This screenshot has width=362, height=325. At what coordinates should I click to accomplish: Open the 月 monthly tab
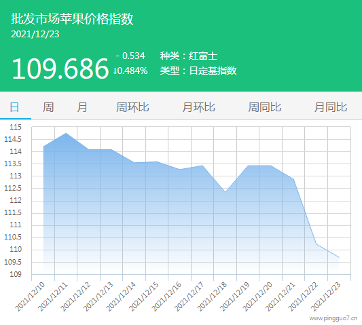(82, 107)
